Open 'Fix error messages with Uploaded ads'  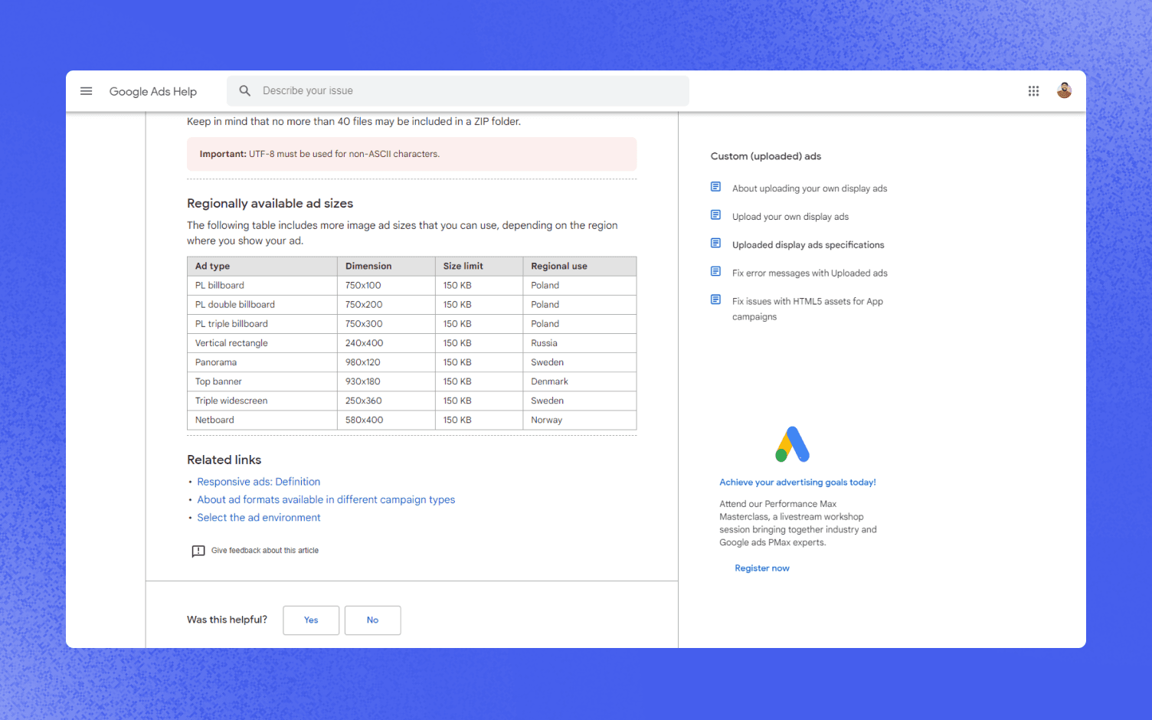(810, 273)
